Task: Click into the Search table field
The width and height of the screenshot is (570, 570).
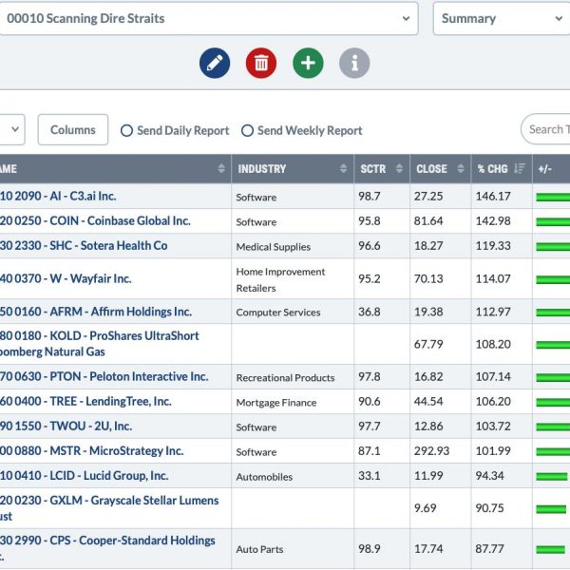Action: tap(548, 130)
